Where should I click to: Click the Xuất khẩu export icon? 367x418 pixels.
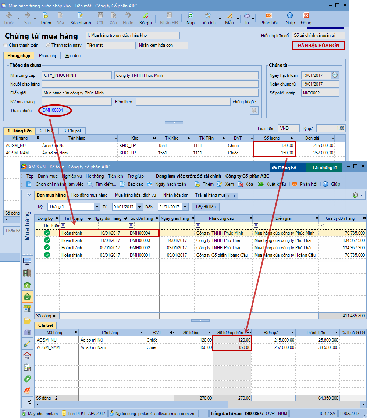coord(261,184)
